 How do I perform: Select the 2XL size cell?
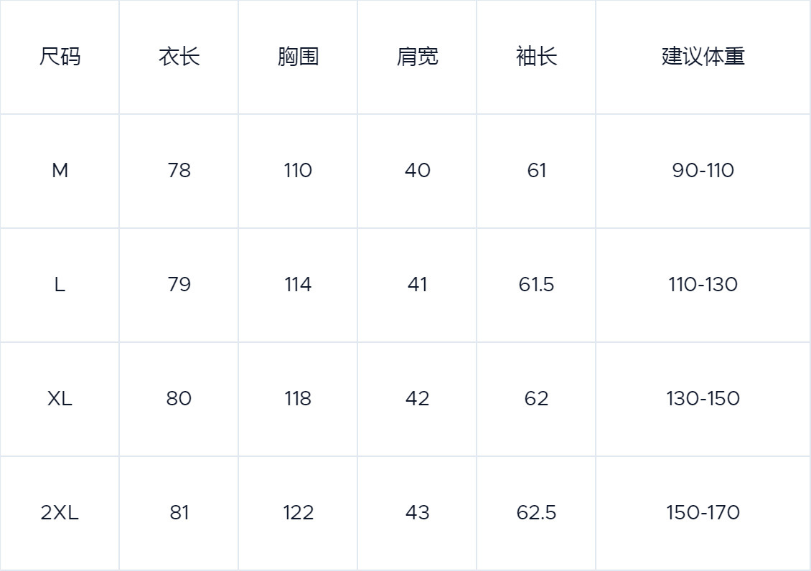[x=60, y=513]
